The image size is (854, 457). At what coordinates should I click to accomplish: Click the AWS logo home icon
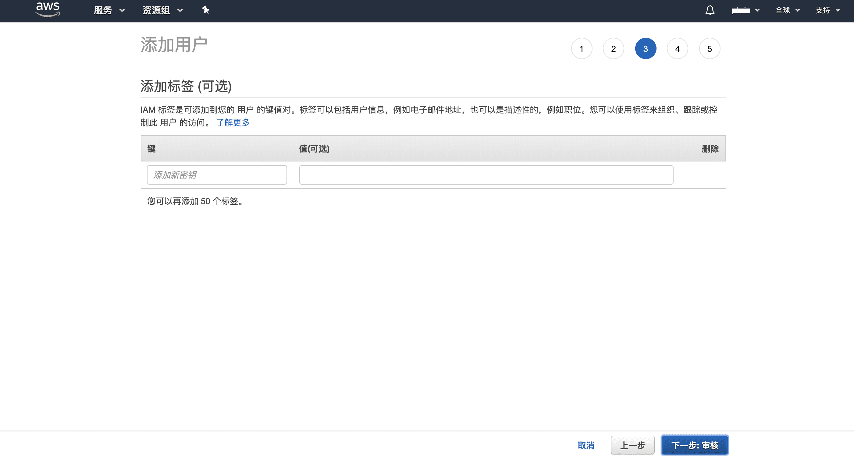(48, 9)
